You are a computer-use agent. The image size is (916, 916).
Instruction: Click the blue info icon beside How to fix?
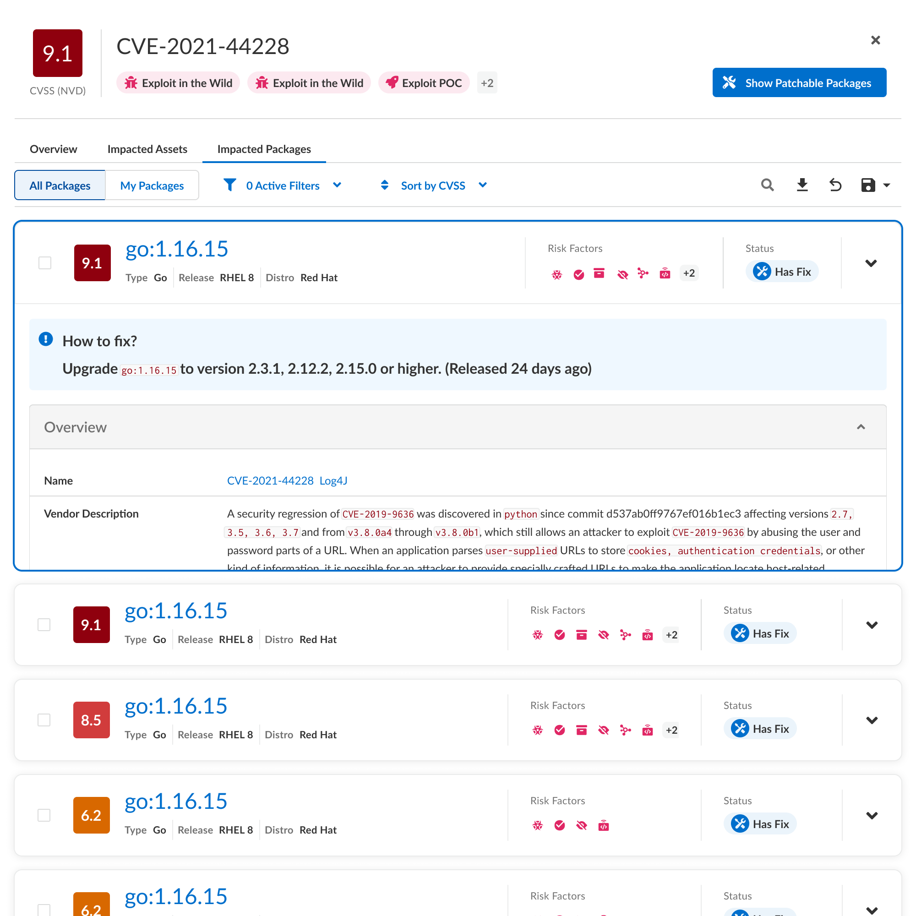(x=45, y=339)
